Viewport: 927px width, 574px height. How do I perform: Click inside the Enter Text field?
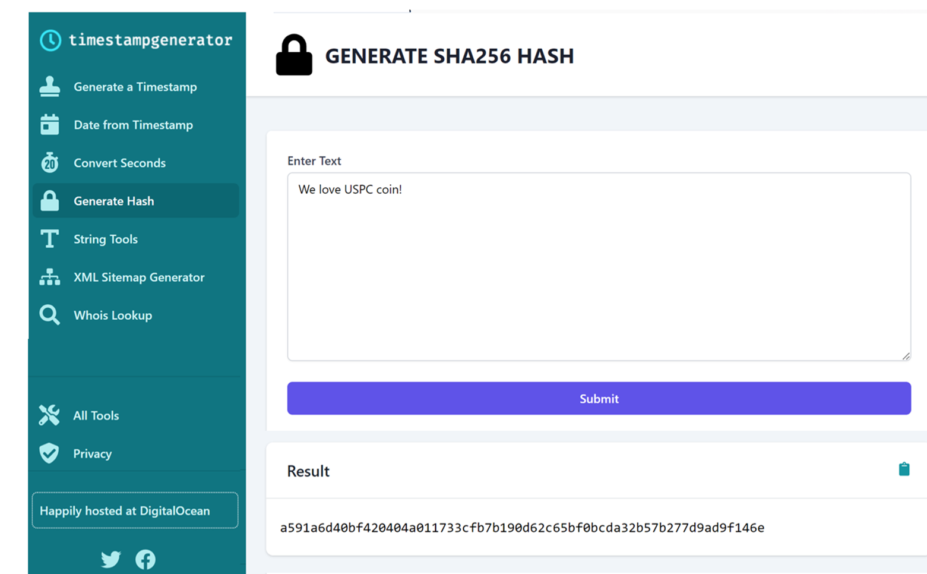click(599, 267)
